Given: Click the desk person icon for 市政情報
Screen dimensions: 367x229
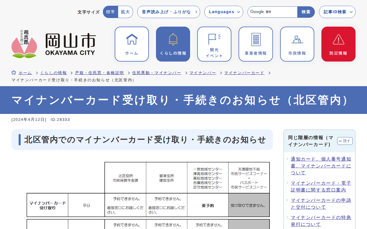Looking at the screenshot, I should coord(297,39).
